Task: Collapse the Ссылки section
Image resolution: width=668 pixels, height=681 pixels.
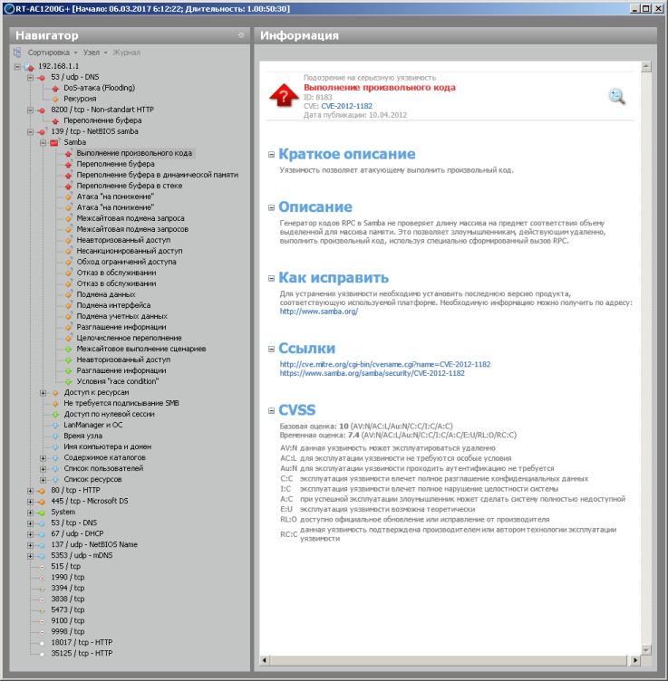Action: pyautogui.click(x=272, y=349)
